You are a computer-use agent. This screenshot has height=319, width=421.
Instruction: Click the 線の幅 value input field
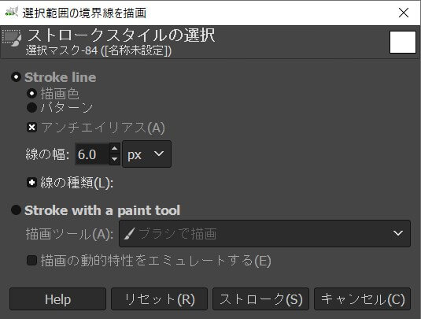click(x=92, y=154)
